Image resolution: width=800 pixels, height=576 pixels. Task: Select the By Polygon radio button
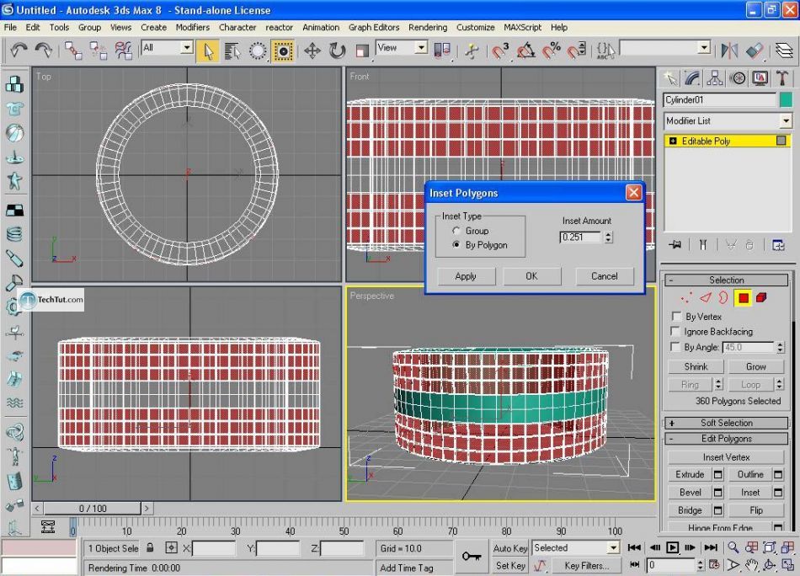[x=456, y=245]
